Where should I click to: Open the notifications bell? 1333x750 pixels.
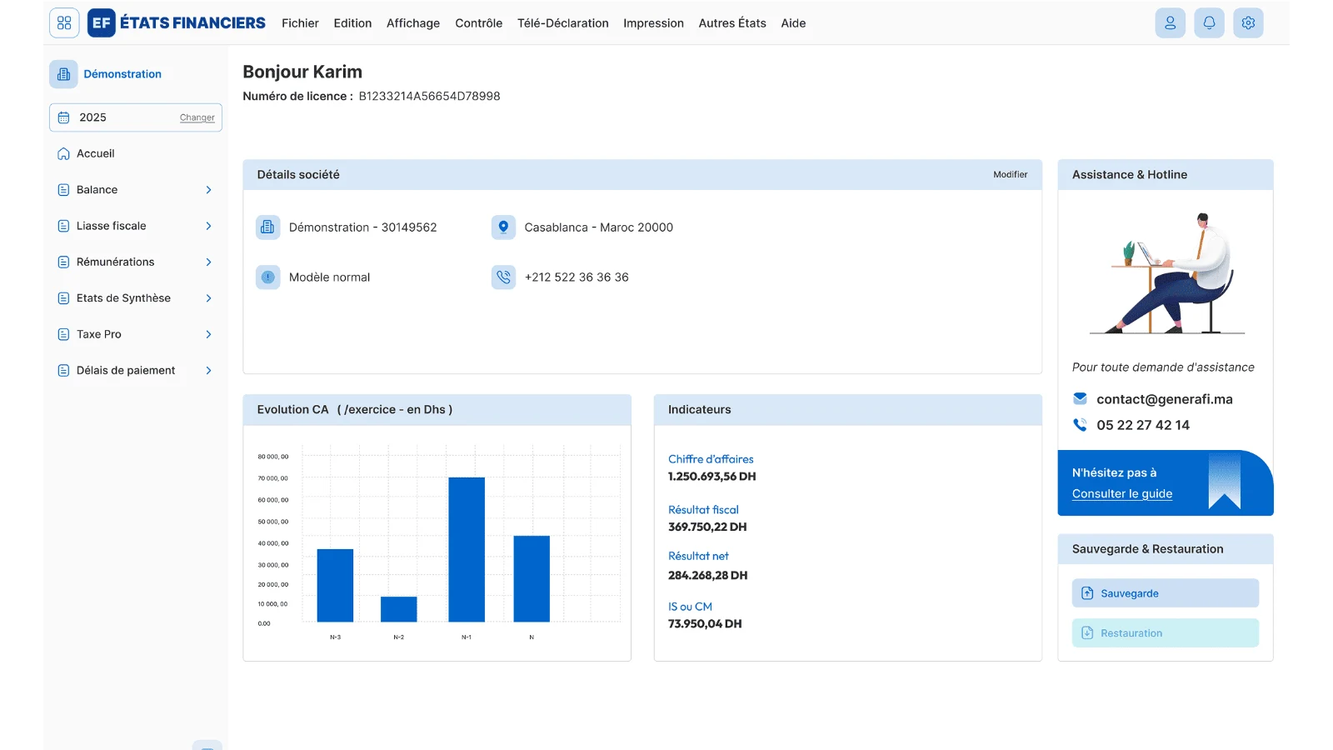[x=1209, y=23]
